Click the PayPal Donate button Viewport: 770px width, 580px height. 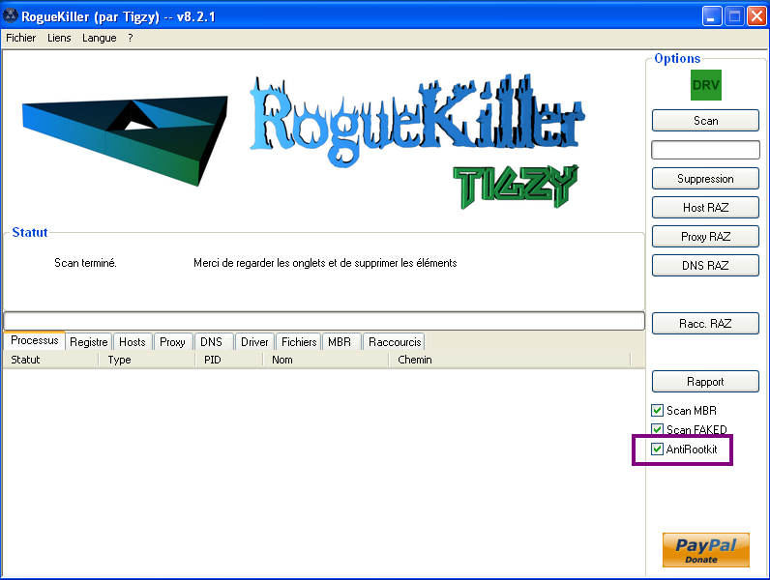(x=705, y=550)
